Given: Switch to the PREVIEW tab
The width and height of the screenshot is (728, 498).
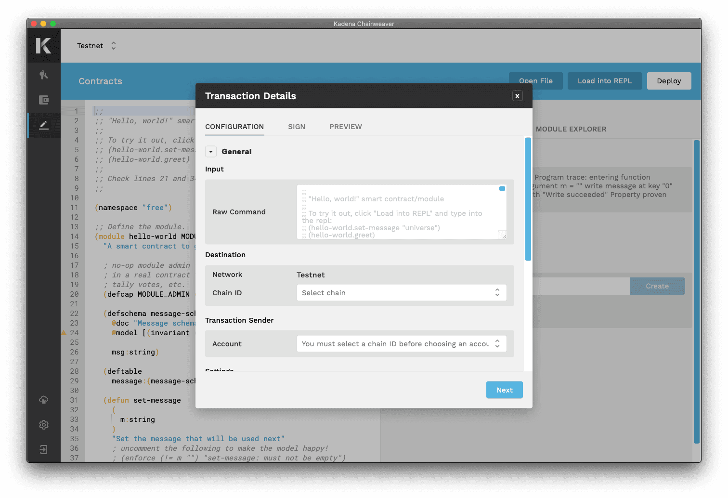Looking at the screenshot, I should (x=346, y=127).
